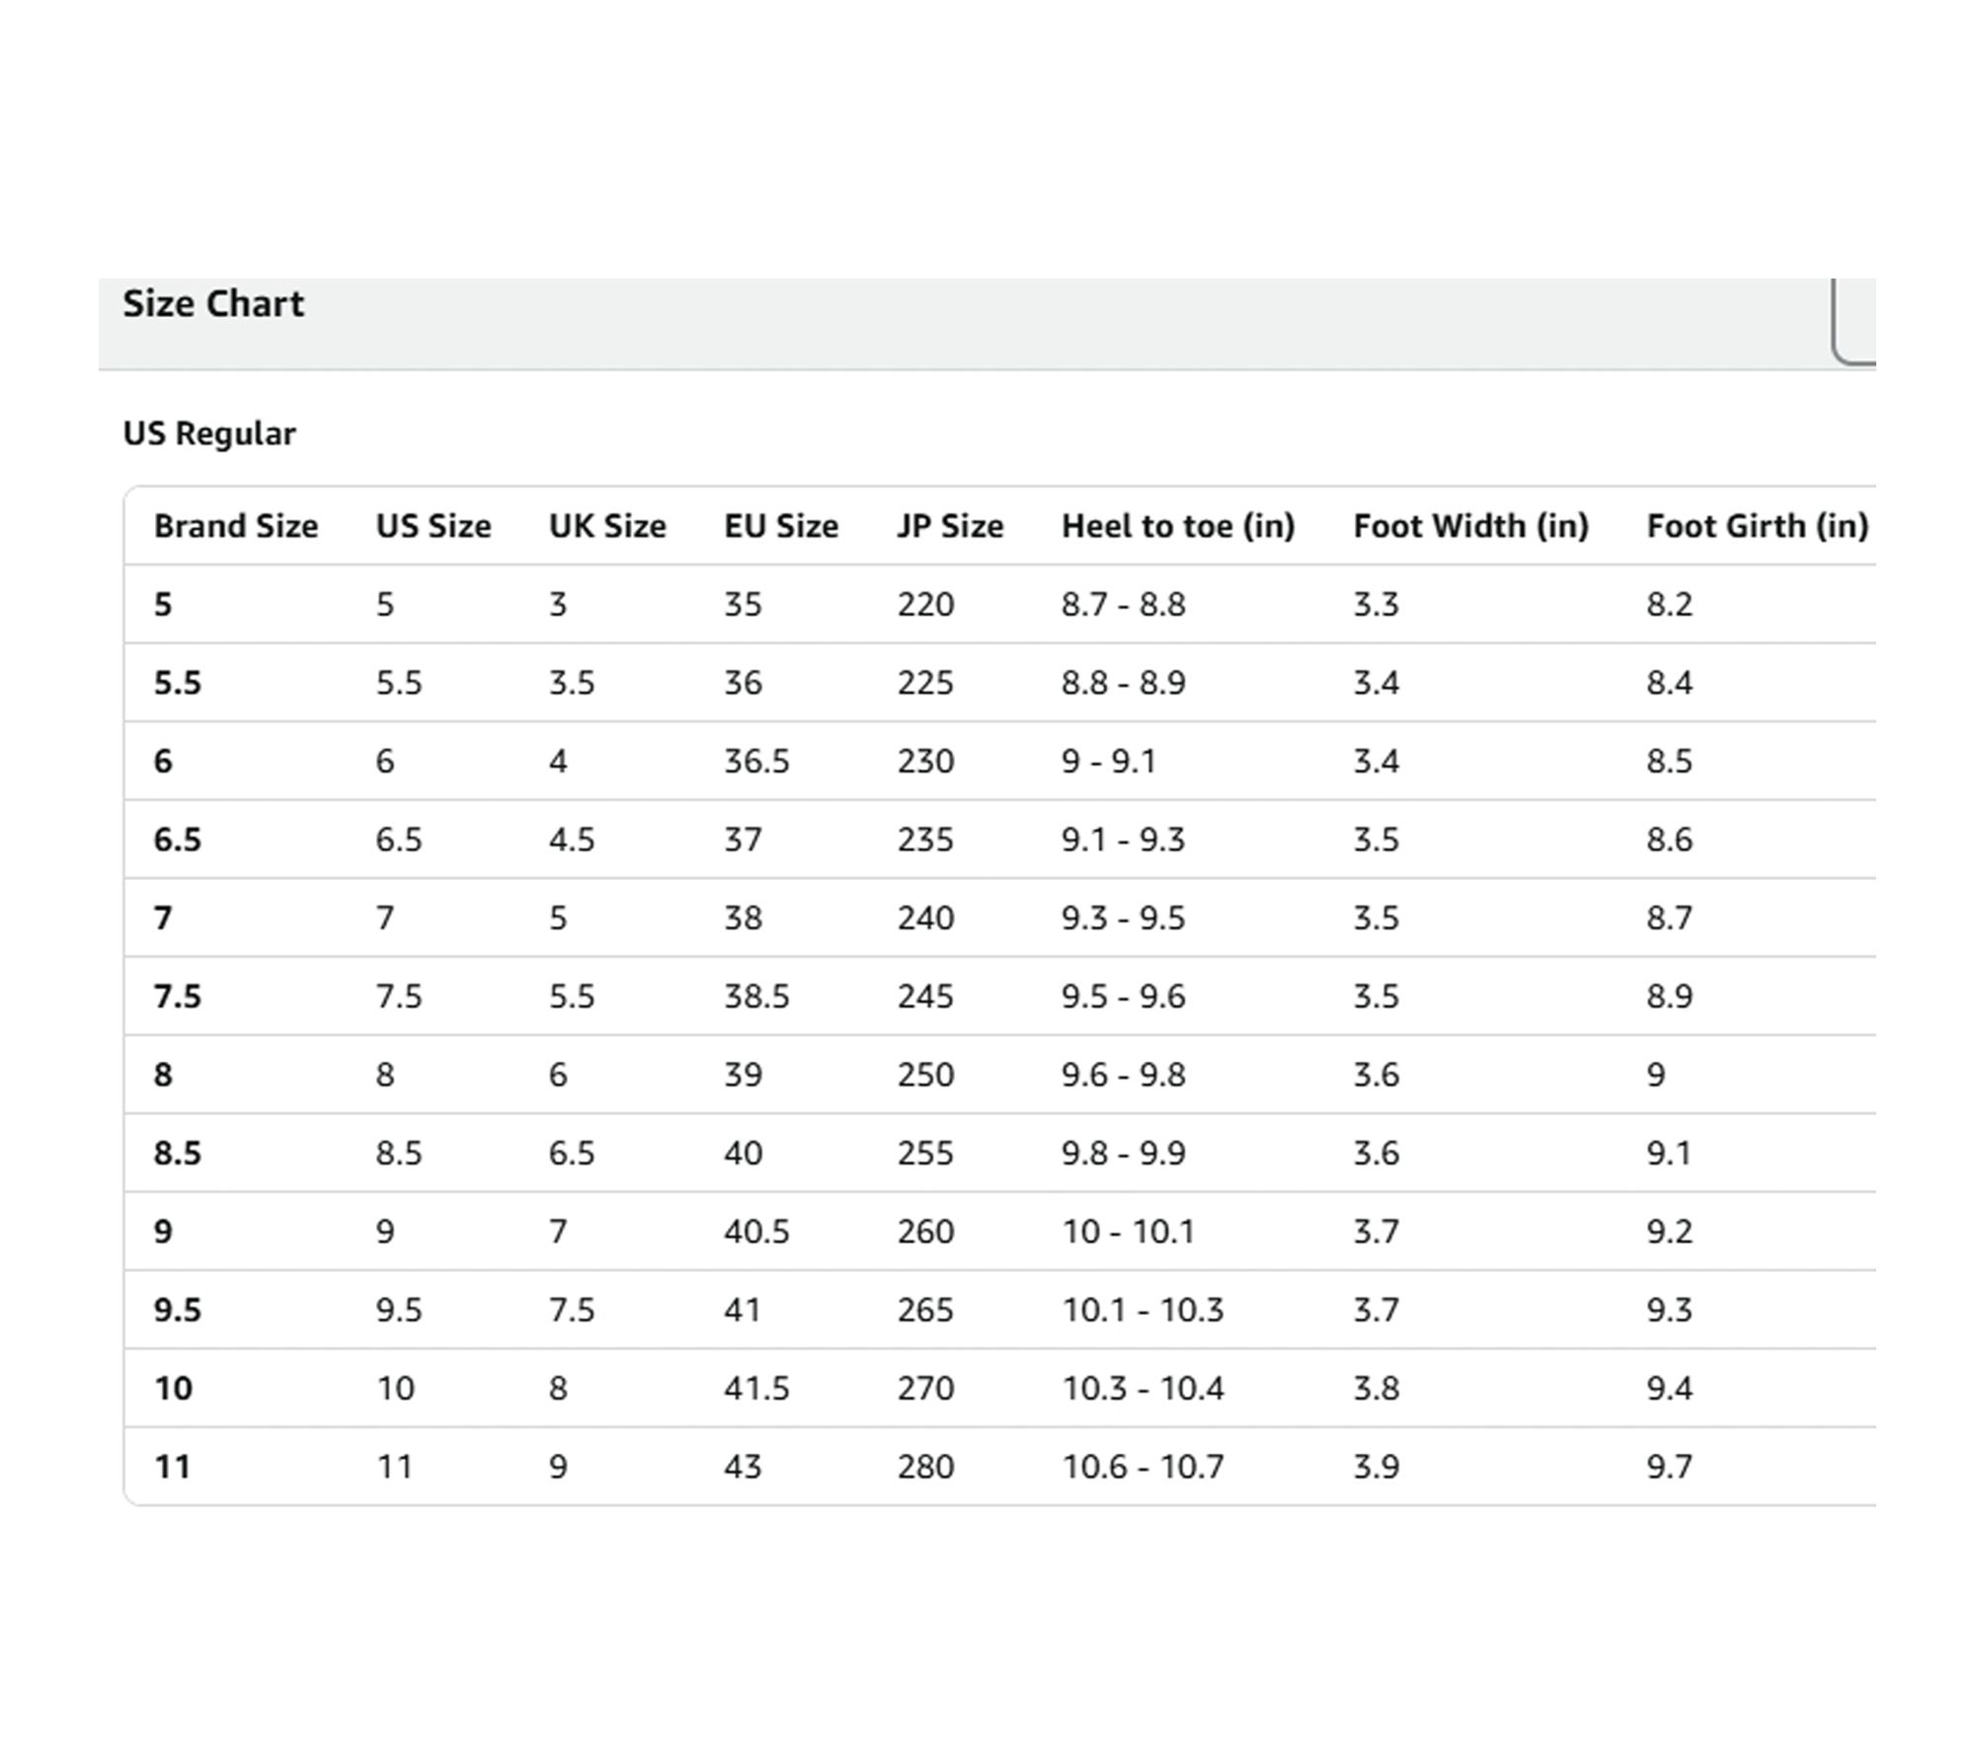Click the JP Size column header
The width and height of the screenshot is (1975, 1756).
tap(950, 526)
